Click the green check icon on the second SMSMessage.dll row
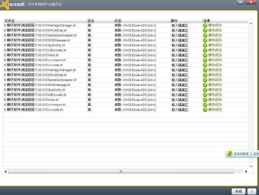The height and width of the screenshot is (195, 259). [x=205, y=85]
